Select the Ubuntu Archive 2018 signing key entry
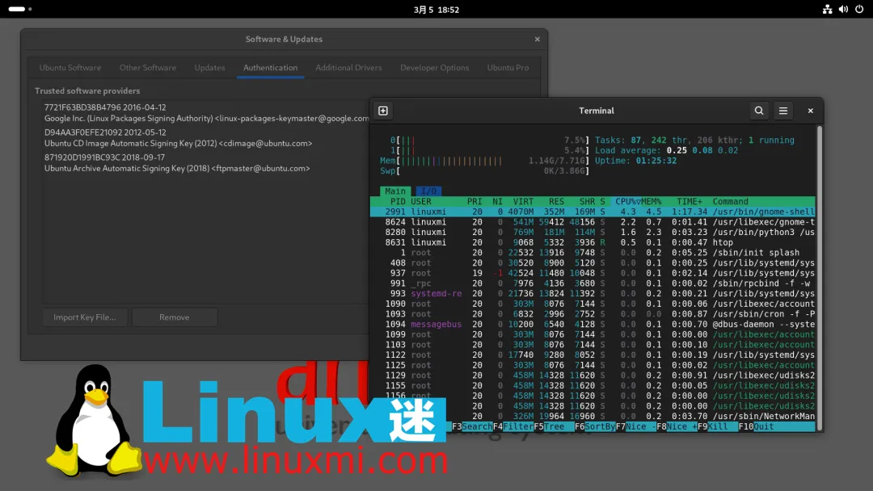Screen dimensions: 873x491 [x=206, y=163]
